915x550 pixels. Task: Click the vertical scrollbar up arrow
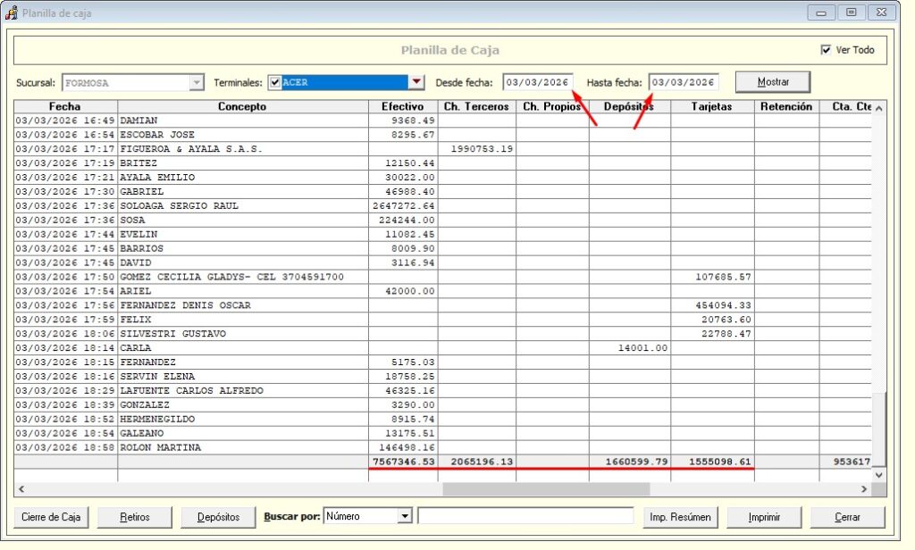[878, 108]
